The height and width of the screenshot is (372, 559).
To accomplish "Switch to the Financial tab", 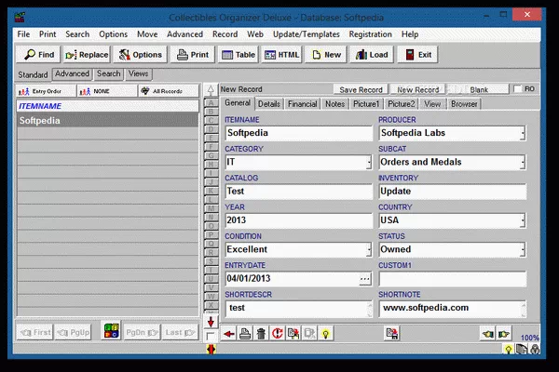I will (x=302, y=104).
